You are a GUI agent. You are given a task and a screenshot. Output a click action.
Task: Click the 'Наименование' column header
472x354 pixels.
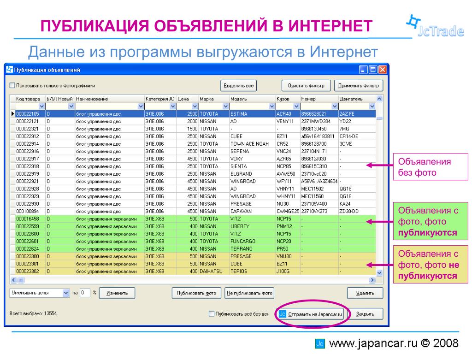tap(110, 99)
